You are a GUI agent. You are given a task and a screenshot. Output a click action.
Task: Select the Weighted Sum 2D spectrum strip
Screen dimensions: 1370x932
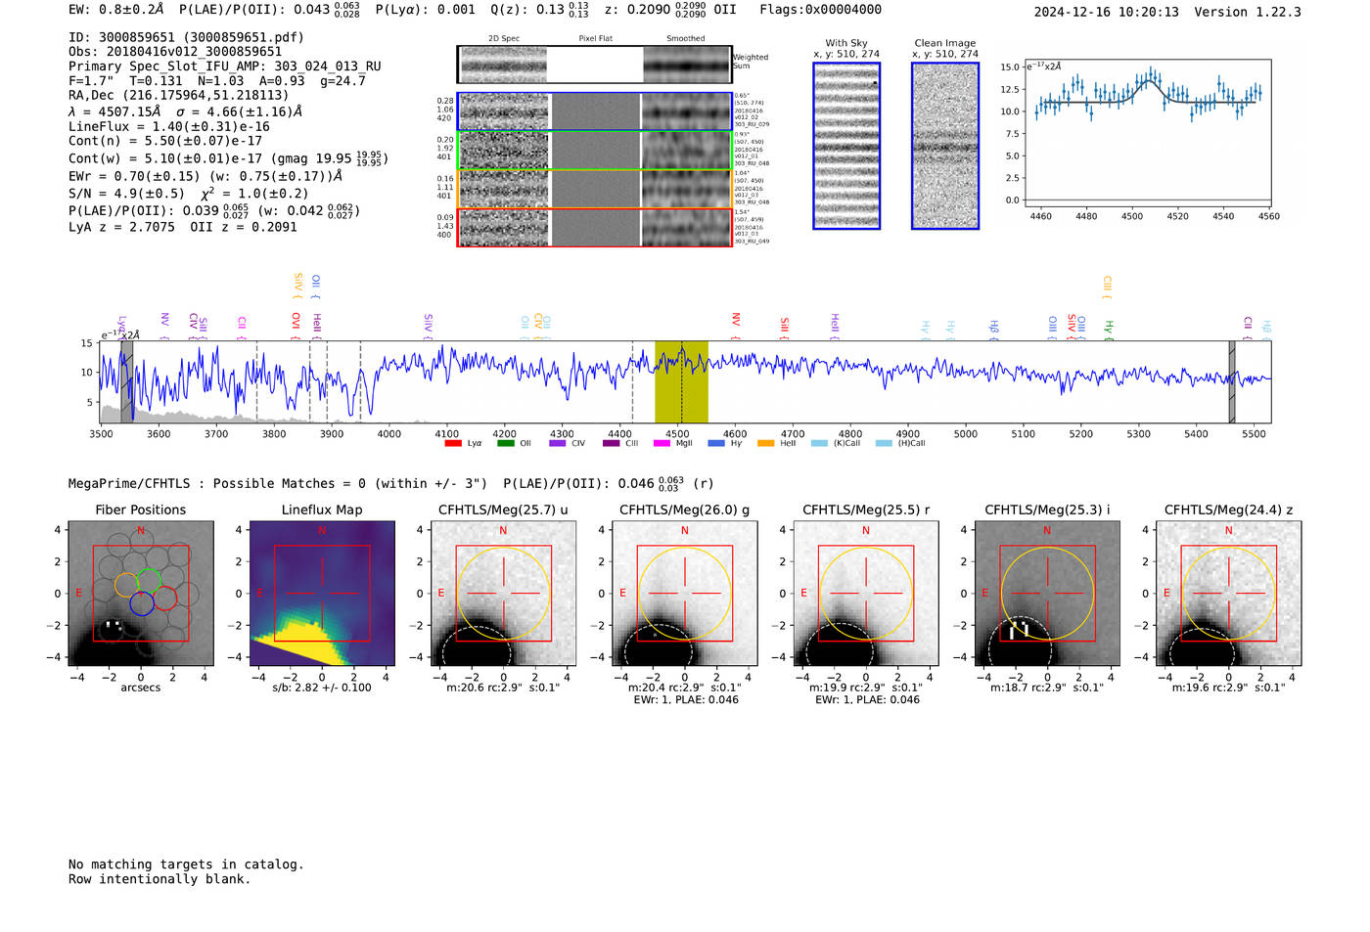click(x=594, y=65)
